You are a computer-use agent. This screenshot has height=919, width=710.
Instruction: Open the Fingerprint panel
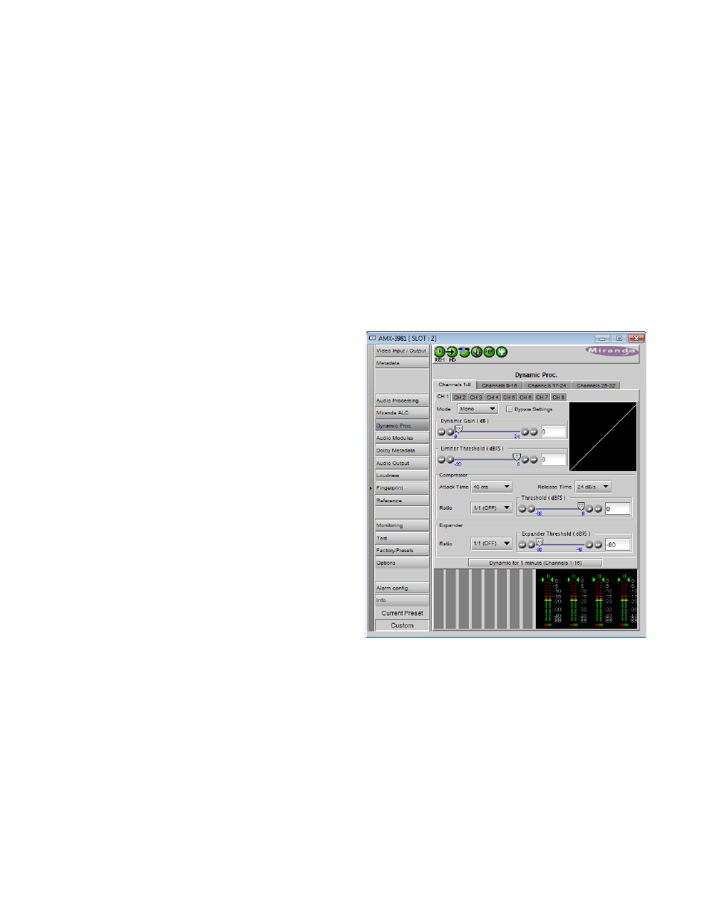pyautogui.click(x=402, y=488)
